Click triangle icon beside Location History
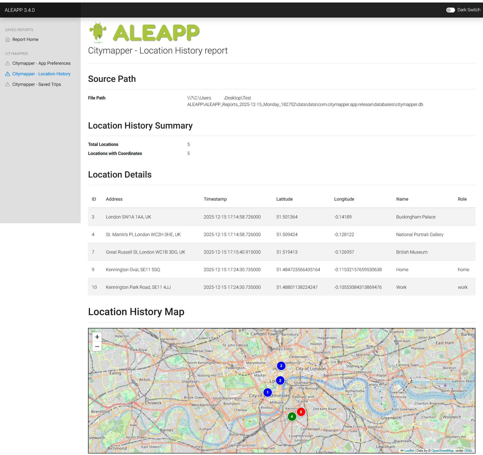The height and width of the screenshot is (455, 483). click(8, 74)
